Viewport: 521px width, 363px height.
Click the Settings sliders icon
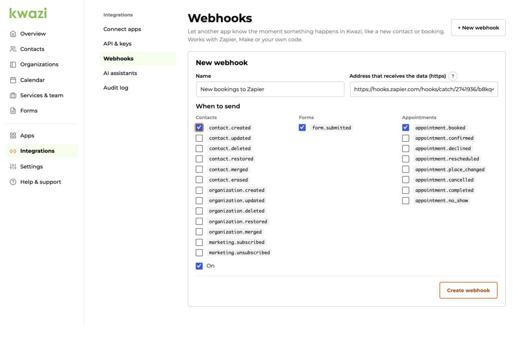point(13,166)
